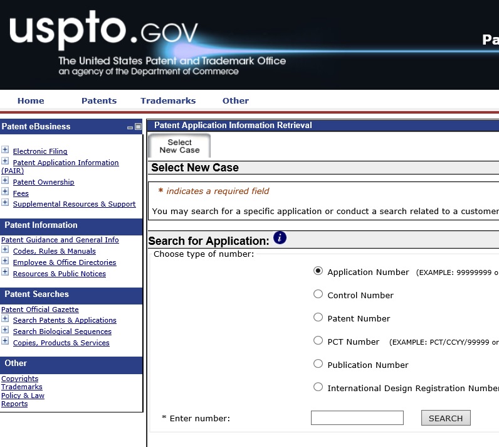Viewport: 499px width, 447px height.
Task: Expand the Patent Application Information (PAIR) node
Action: pyautogui.click(x=5, y=161)
